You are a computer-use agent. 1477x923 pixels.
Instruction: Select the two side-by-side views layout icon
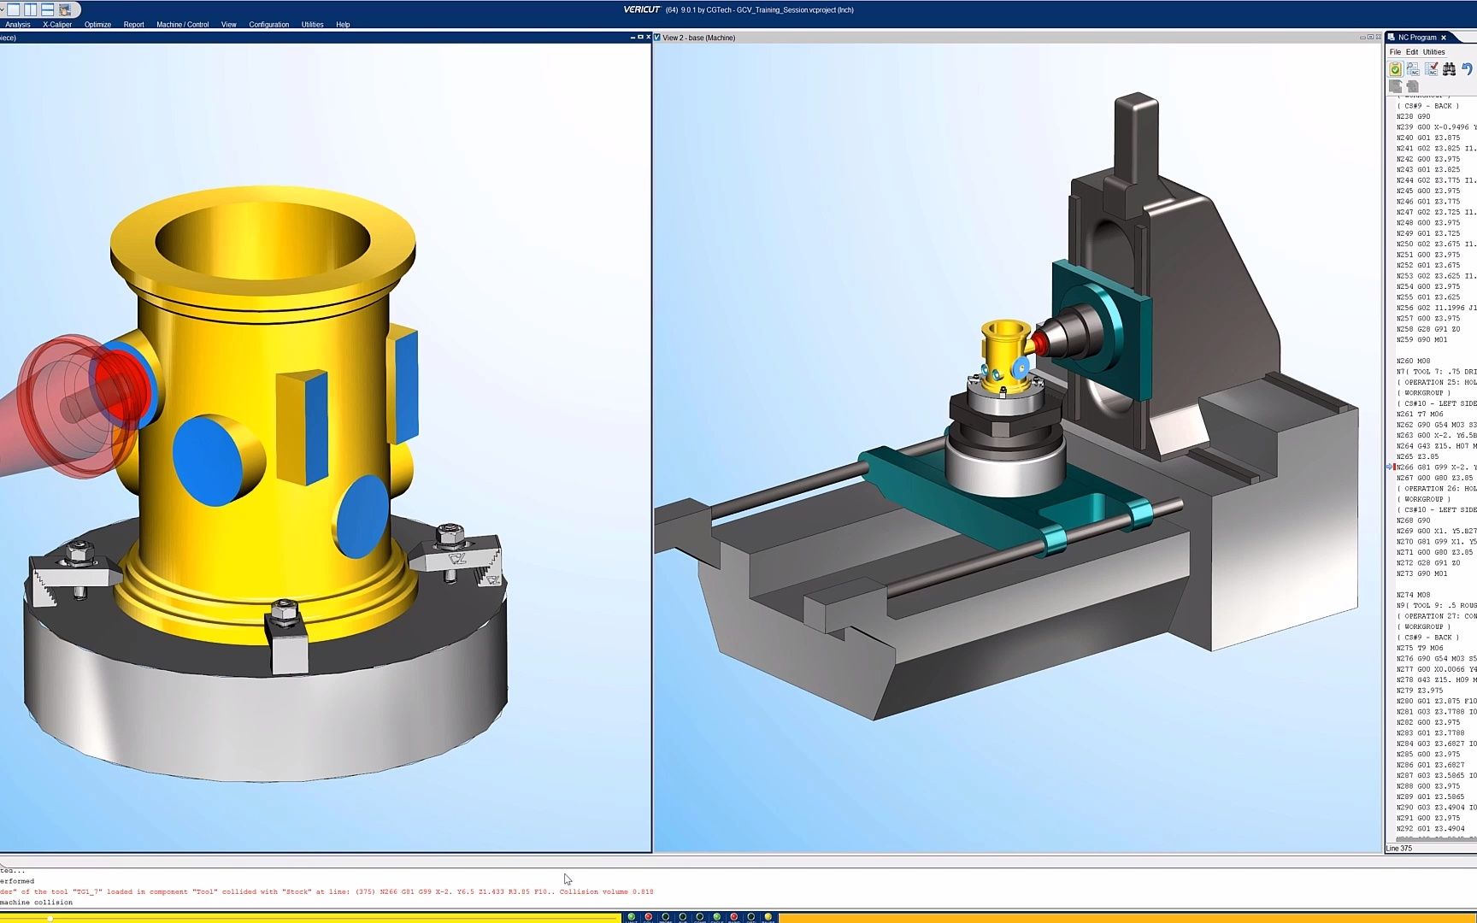click(x=31, y=9)
